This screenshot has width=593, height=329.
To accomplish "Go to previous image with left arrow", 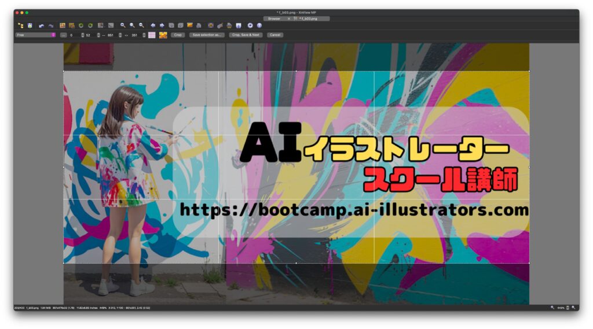I will click(153, 25).
